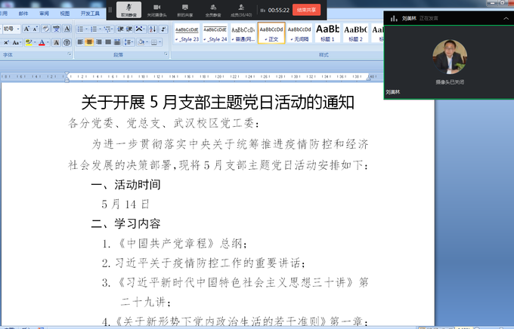The image size is (514, 329).
Task: Align paragraph text to the left
Action: pyautogui.click(x=79, y=42)
